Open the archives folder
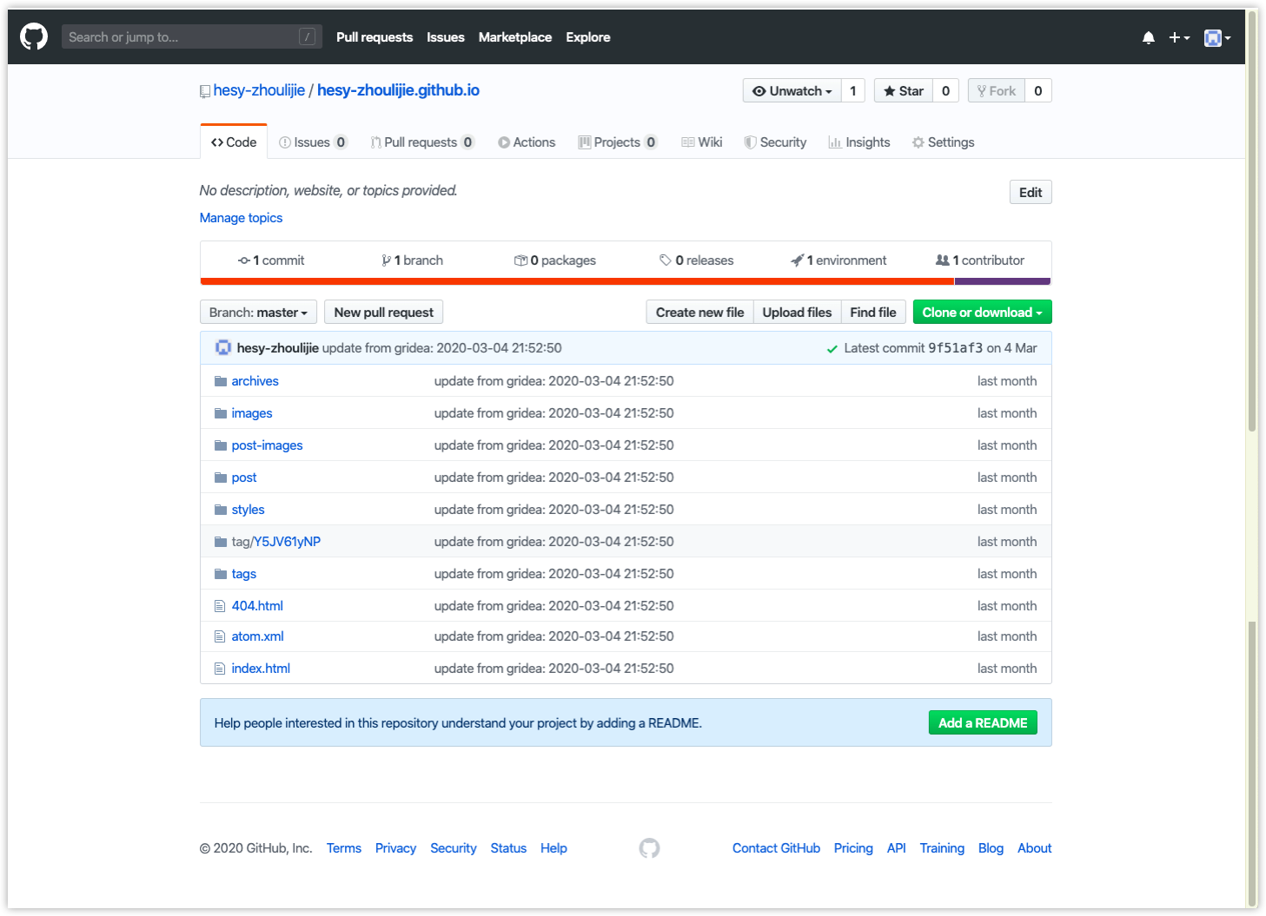The height and width of the screenshot is (916, 1266). click(255, 381)
